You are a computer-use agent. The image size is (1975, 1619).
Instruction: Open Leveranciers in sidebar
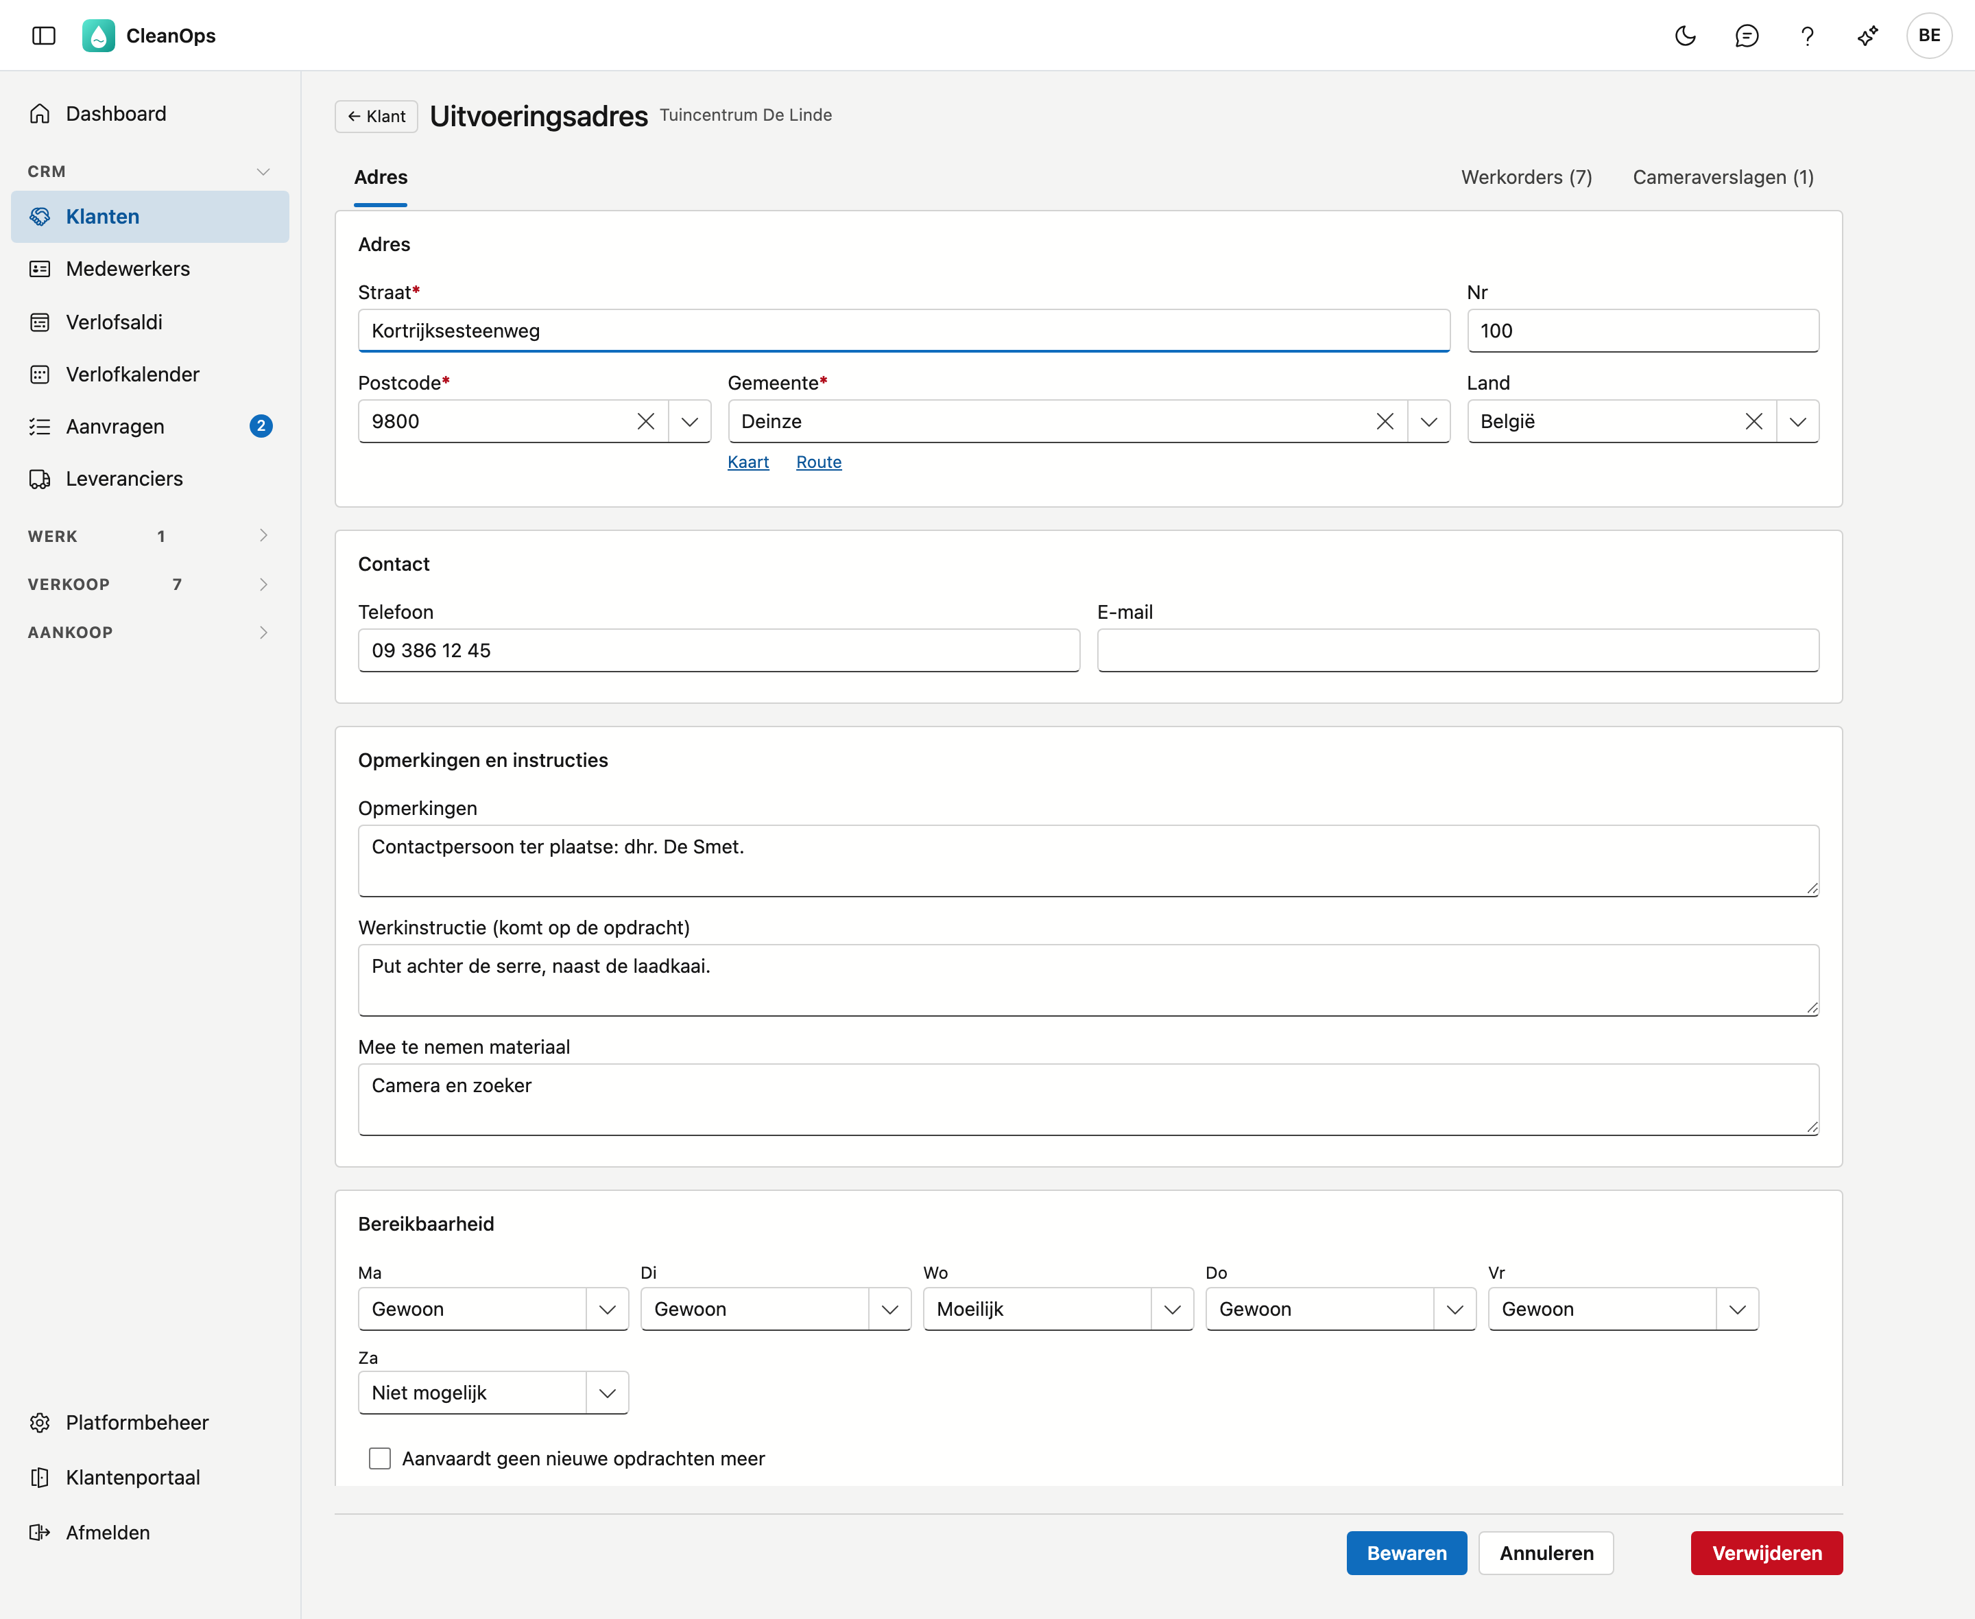[150, 478]
